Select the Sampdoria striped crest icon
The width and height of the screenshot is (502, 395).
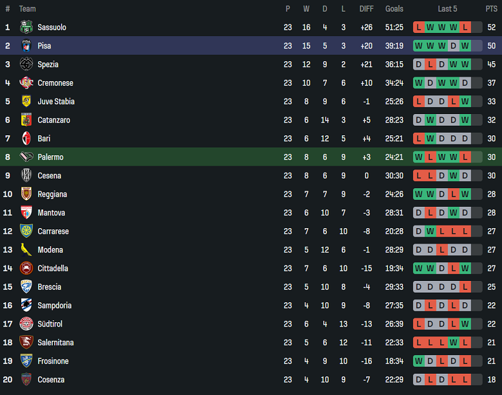(26, 305)
